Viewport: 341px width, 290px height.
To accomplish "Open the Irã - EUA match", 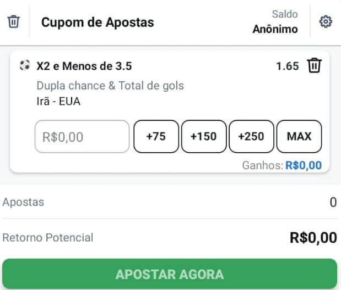I will (x=58, y=101).
